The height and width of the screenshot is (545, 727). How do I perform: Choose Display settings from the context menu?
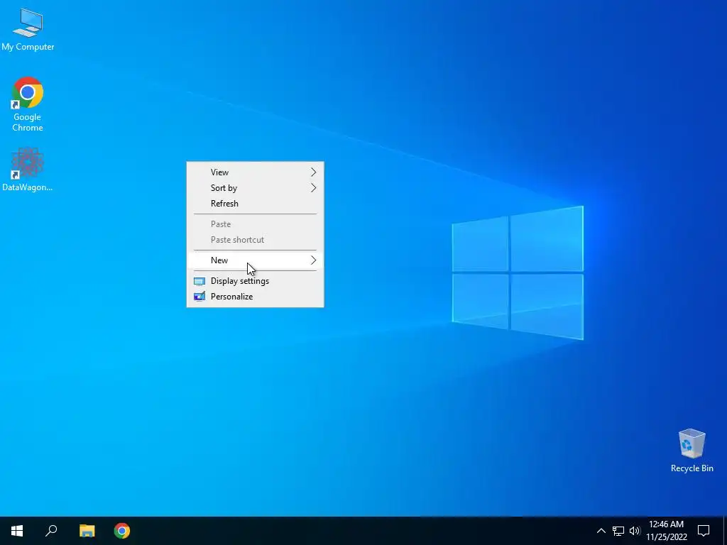[x=255, y=281]
